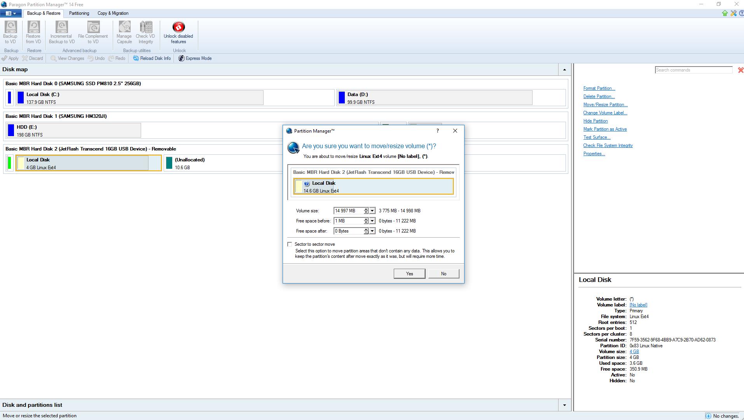Open Volume size unit dropdown
The image size is (744, 420).
372,211
